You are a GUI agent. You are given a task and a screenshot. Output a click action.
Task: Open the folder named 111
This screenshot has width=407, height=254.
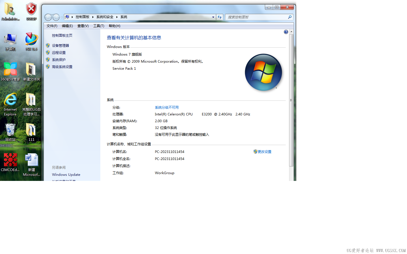(31, 132)
